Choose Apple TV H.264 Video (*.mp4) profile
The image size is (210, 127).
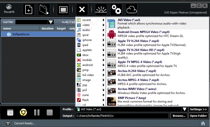click(x=158, y=43)
